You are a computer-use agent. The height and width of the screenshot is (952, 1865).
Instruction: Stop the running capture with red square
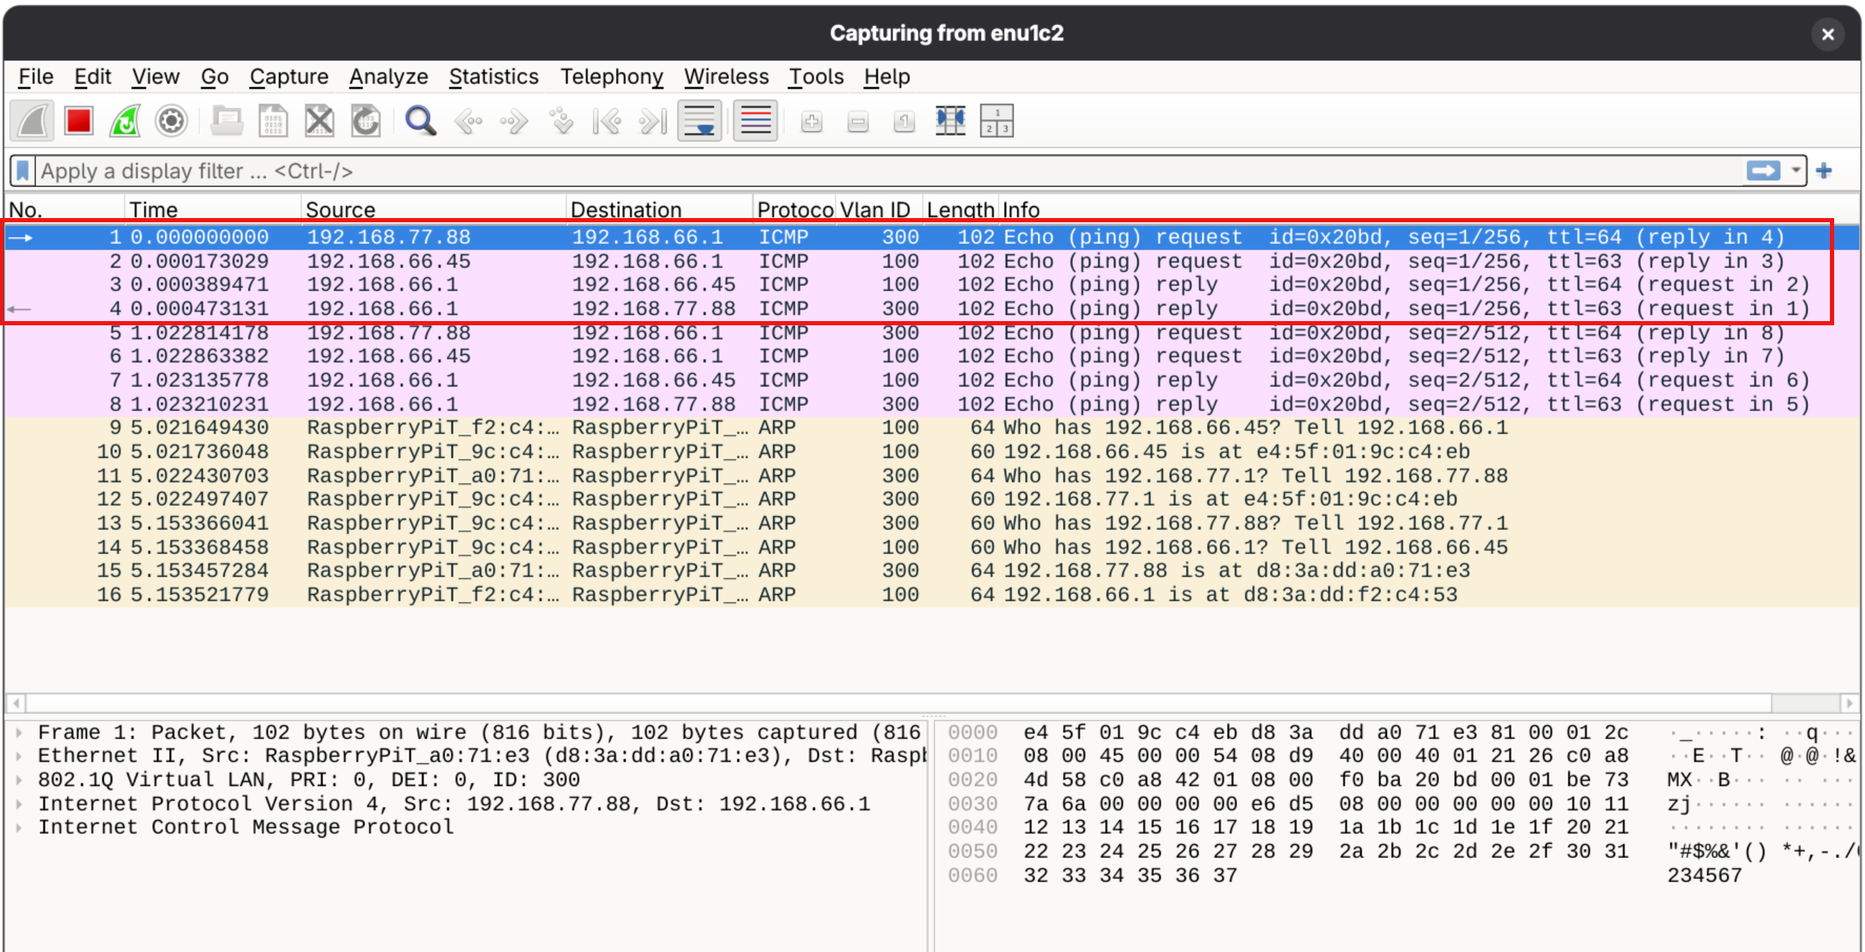coord(79,121)
